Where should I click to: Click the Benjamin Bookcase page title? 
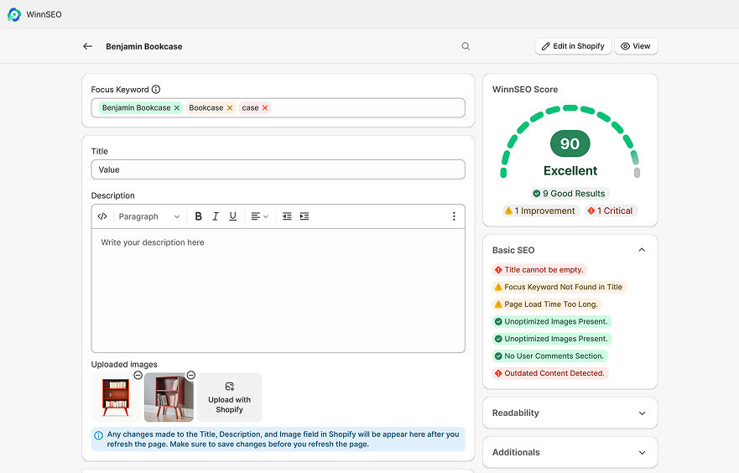point(143,47)
